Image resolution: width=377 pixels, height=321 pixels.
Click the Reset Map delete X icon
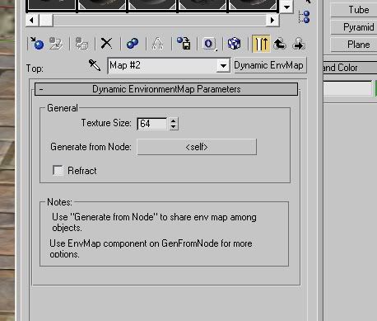106,44
